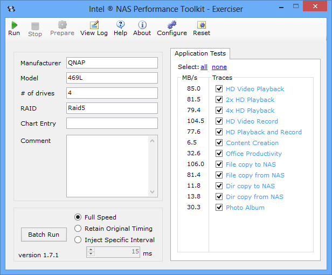Click inside the Comment text area
The image size is (332, 275).
tap(108, 166)
